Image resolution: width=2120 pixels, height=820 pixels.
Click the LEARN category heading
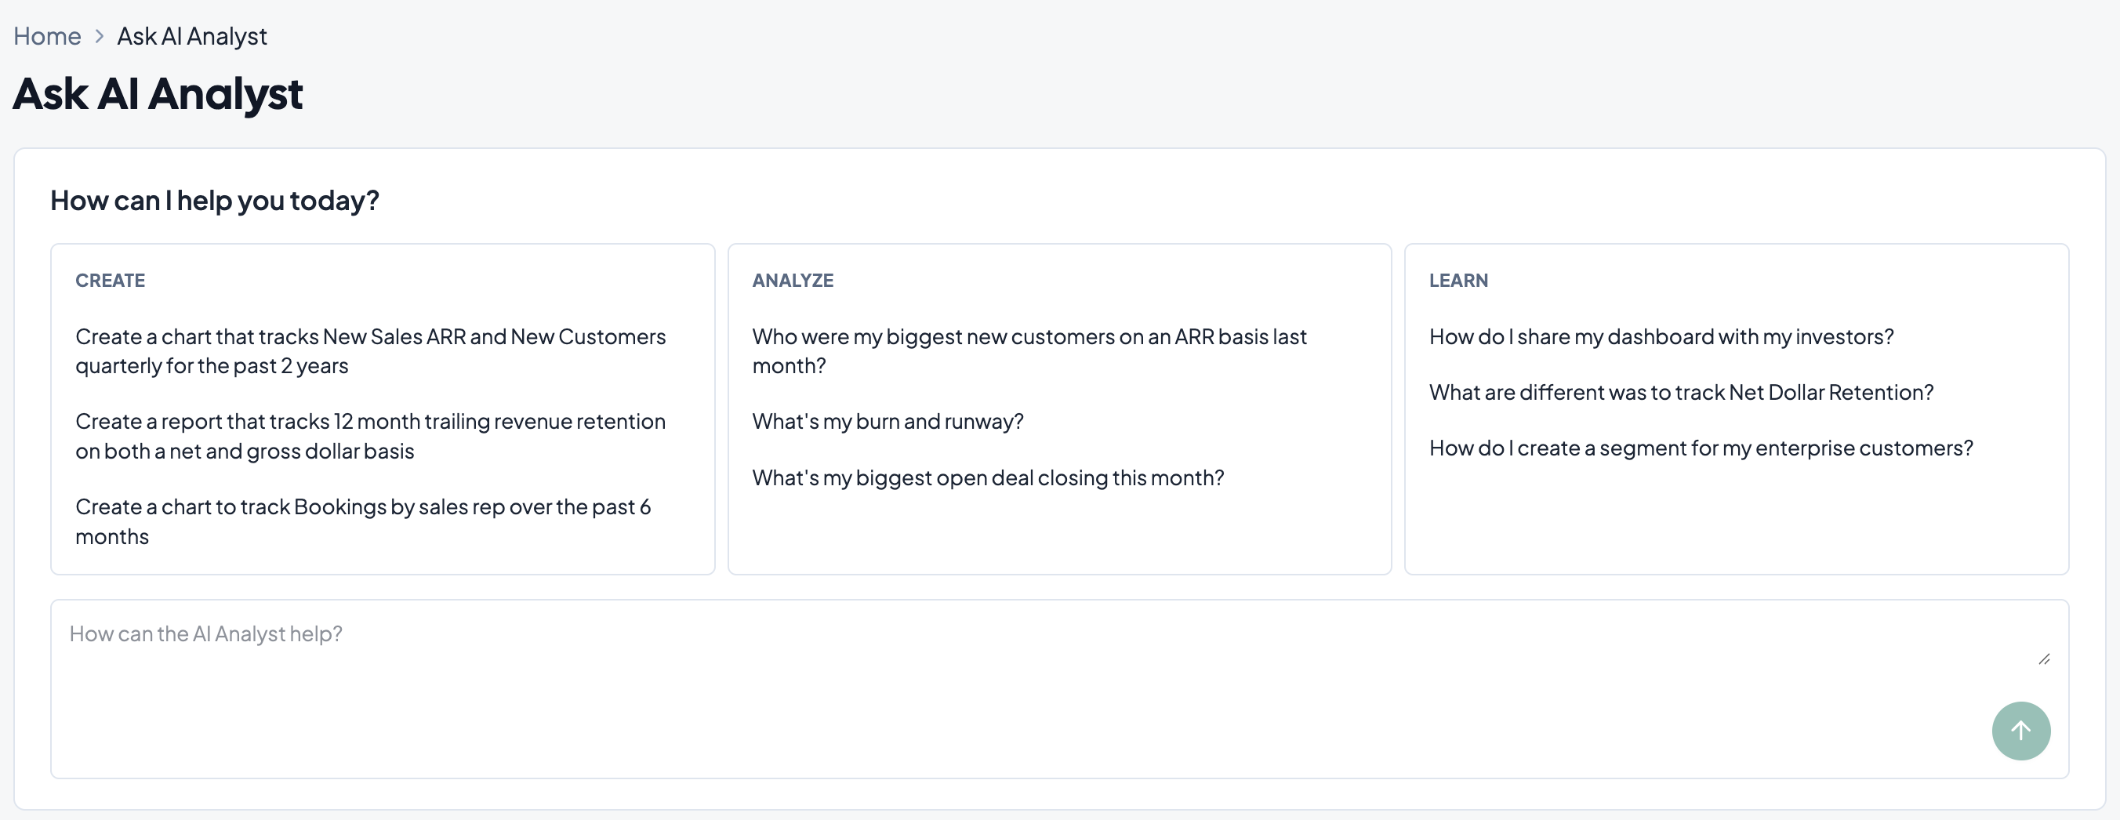tap(1457, 281)
